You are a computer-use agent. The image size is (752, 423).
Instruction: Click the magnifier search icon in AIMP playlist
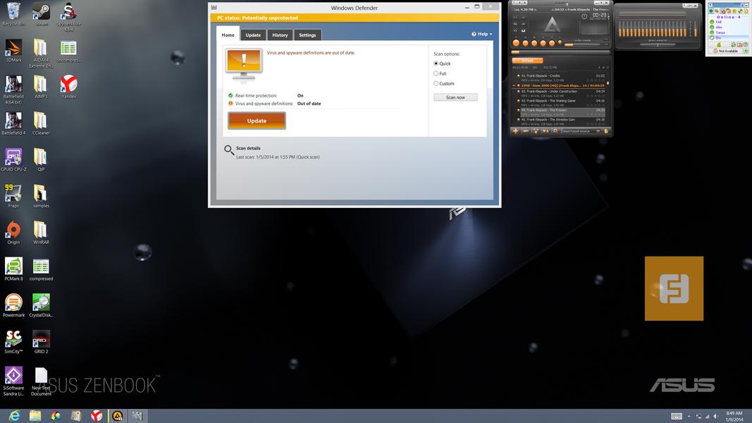556,131
